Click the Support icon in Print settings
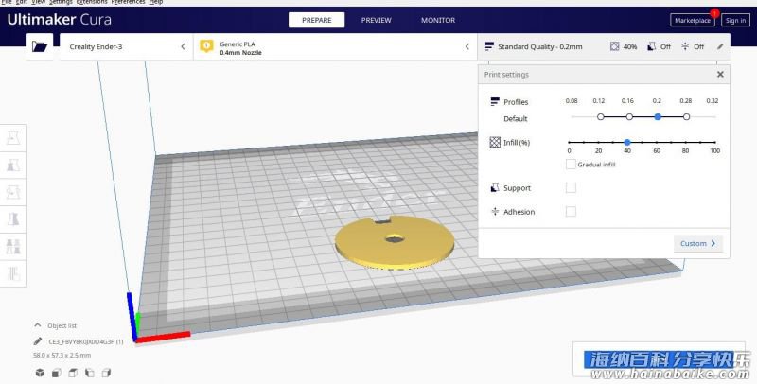757x384 pixels. tap(494, 187)
